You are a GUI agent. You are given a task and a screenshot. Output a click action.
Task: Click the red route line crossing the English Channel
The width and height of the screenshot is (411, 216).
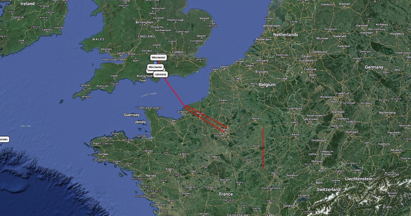coord(175,93)
